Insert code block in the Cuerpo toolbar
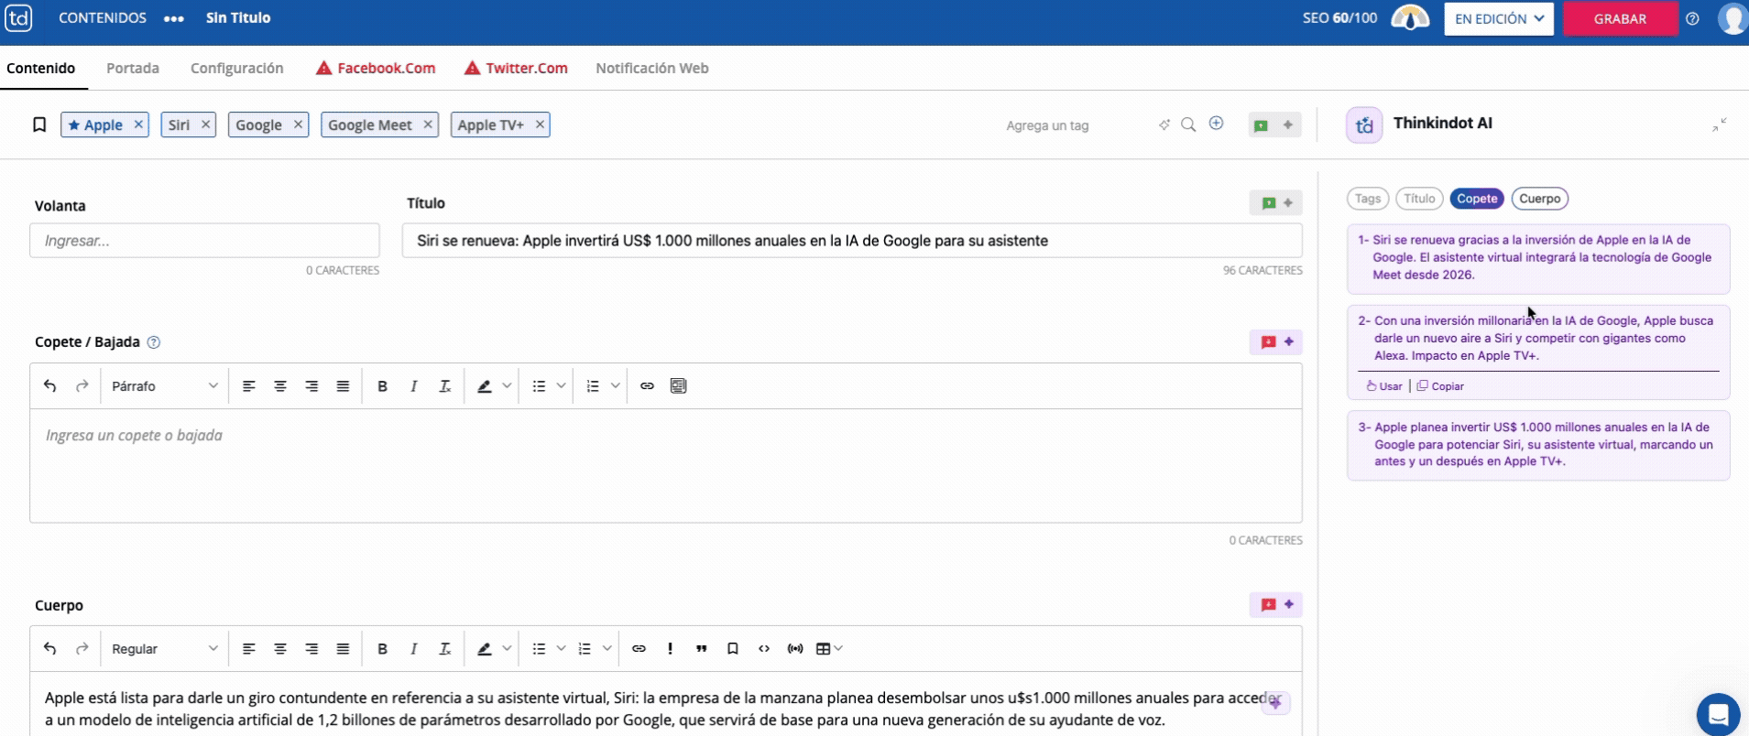Image resolution: width=1749 pixels, height=736 pixels. (x=763, y=649)
